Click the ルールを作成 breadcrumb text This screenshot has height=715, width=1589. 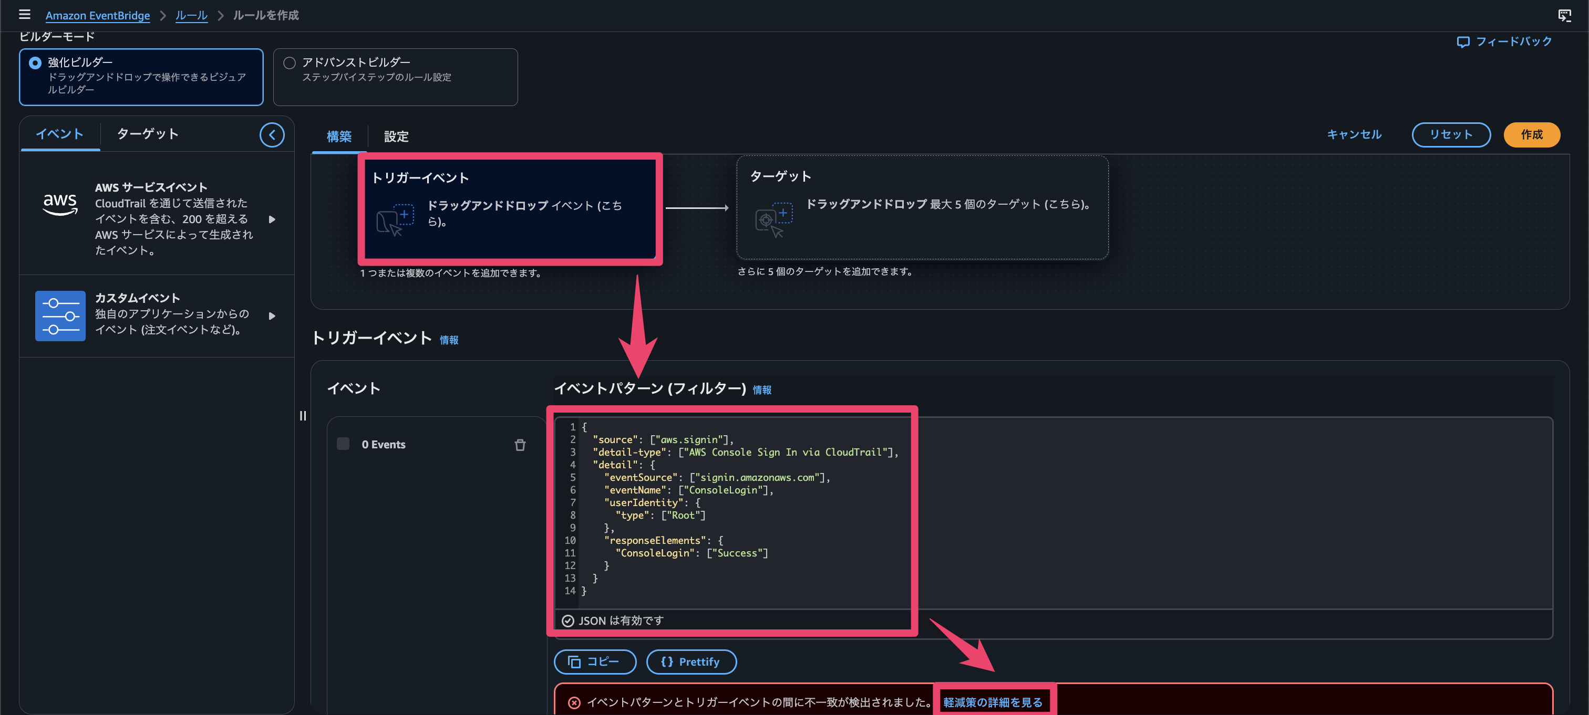click(266, 15)
